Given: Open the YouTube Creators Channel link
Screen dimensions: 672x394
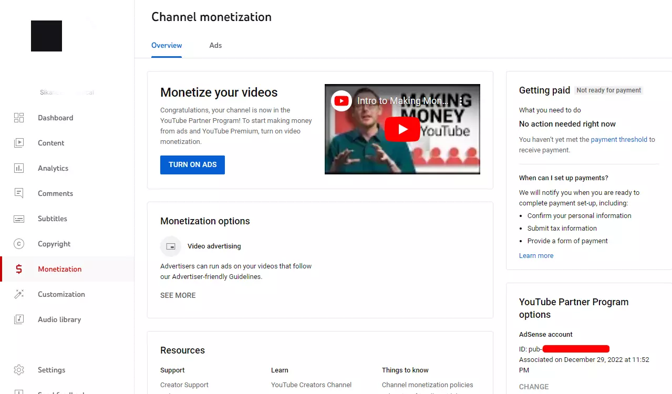Looking at the screenshot, I should tap(311, 385).
